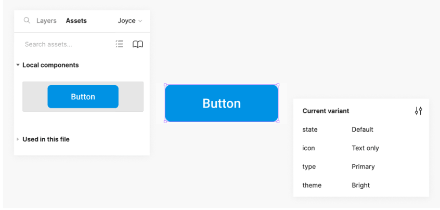
Task: Select the Assets tab
Action: pyautogui.click(x=76, y=21)
